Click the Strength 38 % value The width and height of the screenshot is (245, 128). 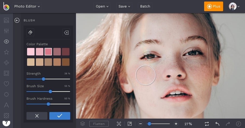[67, 73]
